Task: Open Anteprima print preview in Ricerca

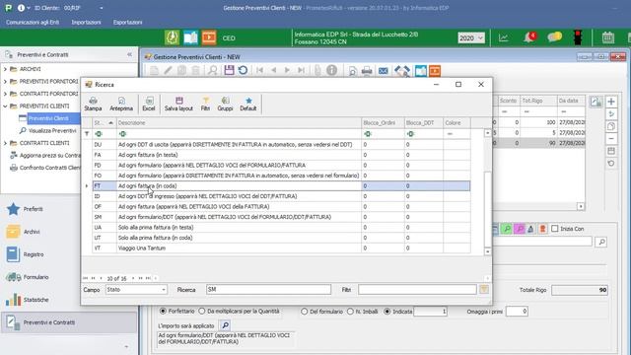Action: point(121,104)
